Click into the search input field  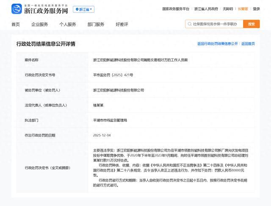tap(216, 24)
